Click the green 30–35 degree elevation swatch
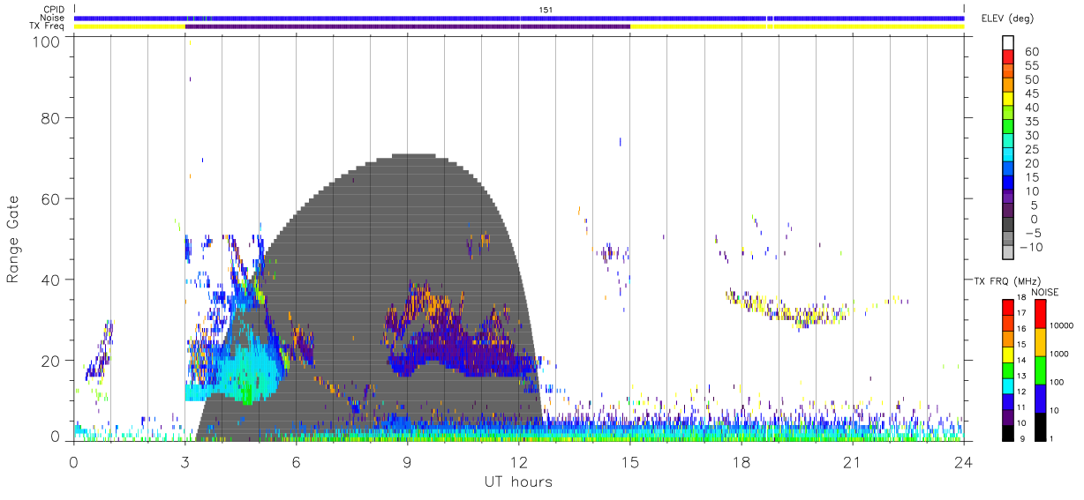Viewport: 1084px width, 500px height. (1007, 128)
